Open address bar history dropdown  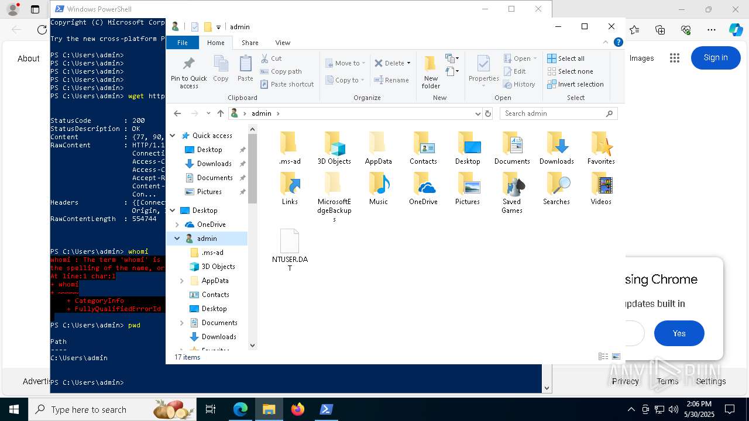(x=477, y=113)
